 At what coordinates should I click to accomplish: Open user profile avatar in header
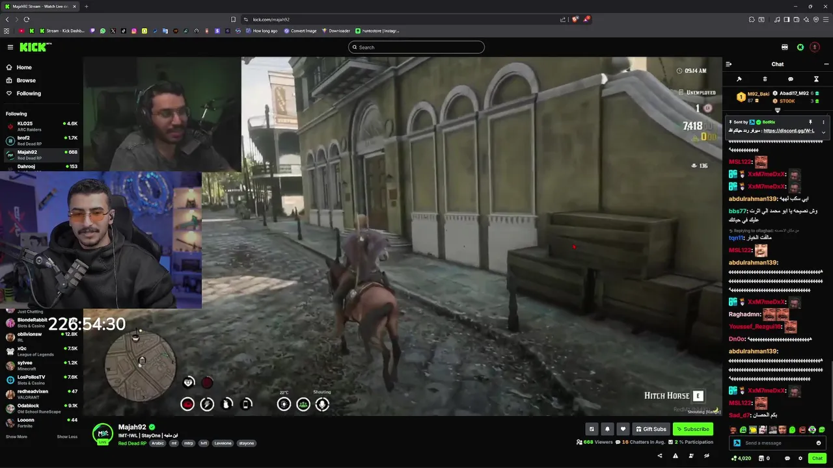point(815,47)
